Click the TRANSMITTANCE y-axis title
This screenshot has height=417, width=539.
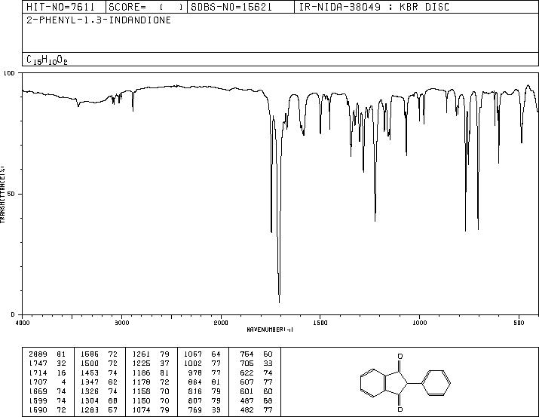click(2, 195)
